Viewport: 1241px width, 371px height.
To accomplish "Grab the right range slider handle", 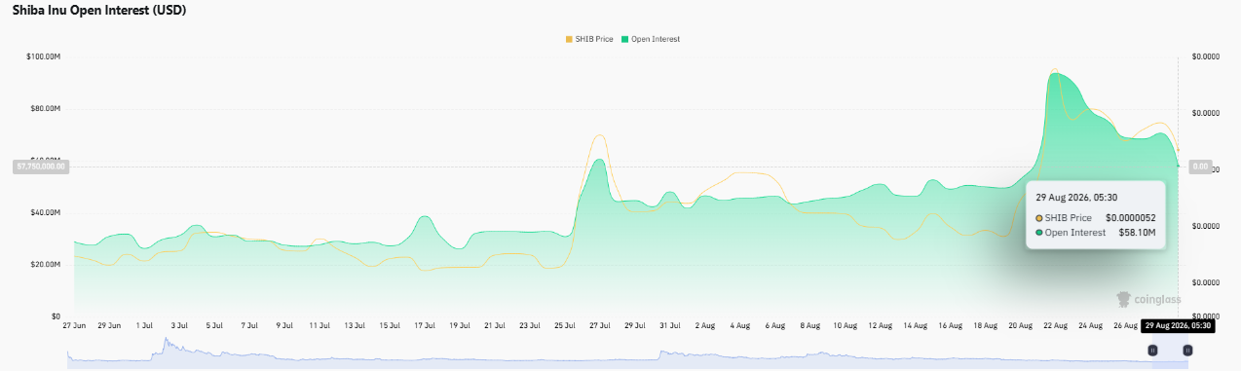I will tap(1186, 350).
